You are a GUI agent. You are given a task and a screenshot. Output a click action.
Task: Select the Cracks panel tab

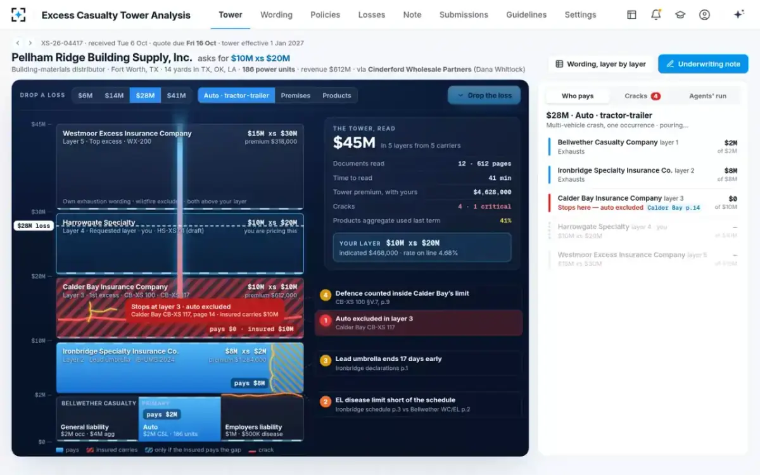coord(642,96)
